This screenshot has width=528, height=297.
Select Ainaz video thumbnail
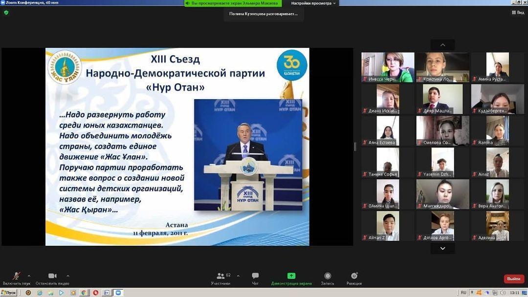(497, 163)
